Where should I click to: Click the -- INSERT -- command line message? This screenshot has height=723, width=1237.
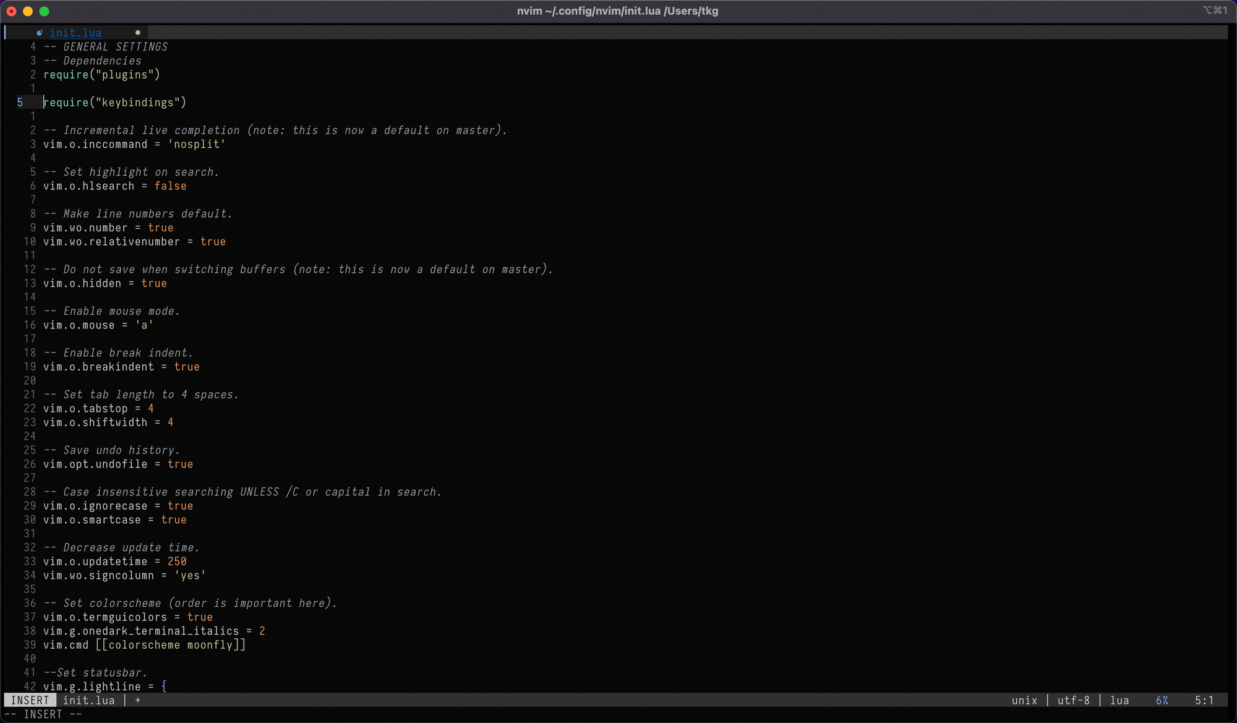pyautogui.click(x=43, y=714)
